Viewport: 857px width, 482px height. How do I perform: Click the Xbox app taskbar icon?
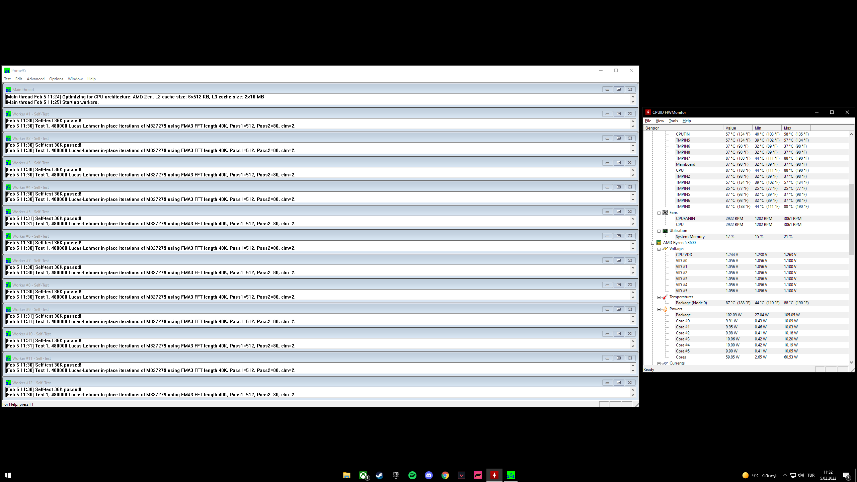point(363,475)
